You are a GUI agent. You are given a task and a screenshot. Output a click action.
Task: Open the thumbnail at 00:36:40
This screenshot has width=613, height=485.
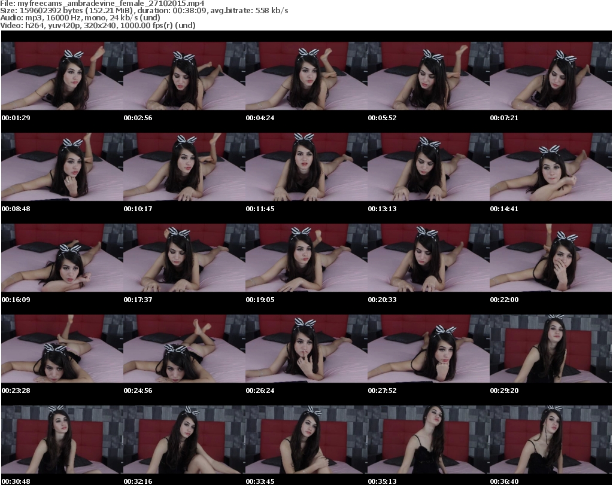point(551,440)
